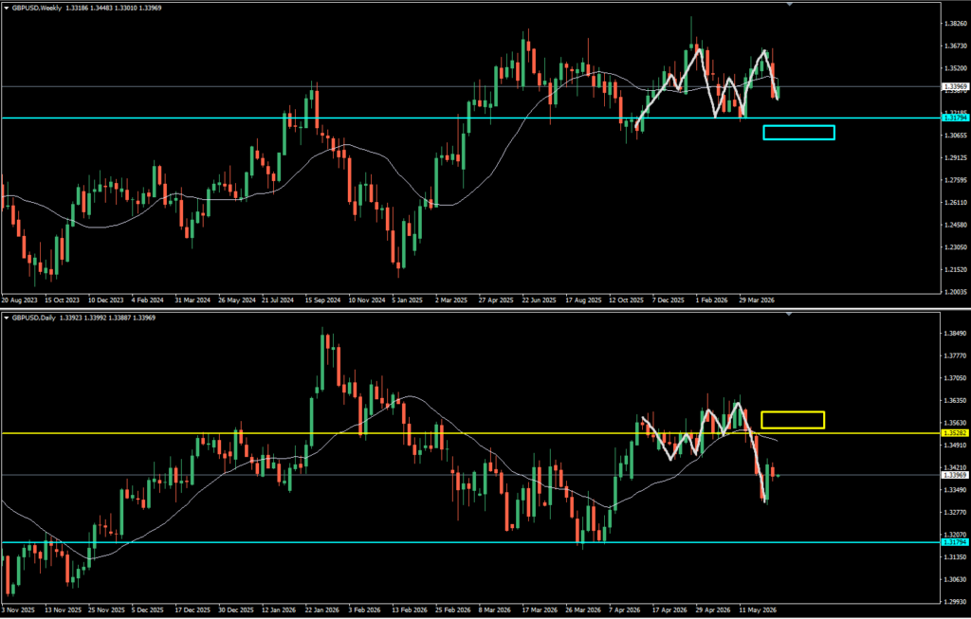Click current price tag 1.33969 on Daily chart
971x619 pixels.
pyautogui.click(x=955, y=475)
